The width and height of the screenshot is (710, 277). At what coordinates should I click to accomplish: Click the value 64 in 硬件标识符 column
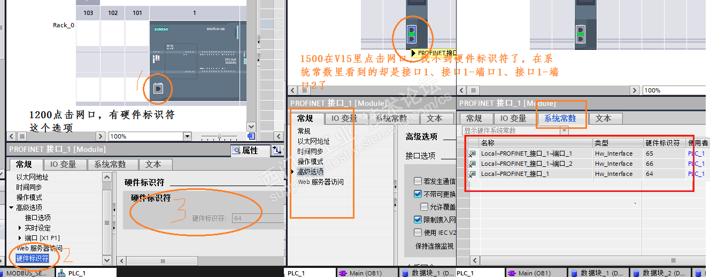pyautogui.click(x=650, y=174)
